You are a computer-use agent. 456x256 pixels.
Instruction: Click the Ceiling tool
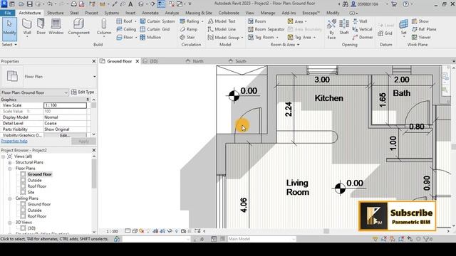pyautogui.click(x=126, y=29)
